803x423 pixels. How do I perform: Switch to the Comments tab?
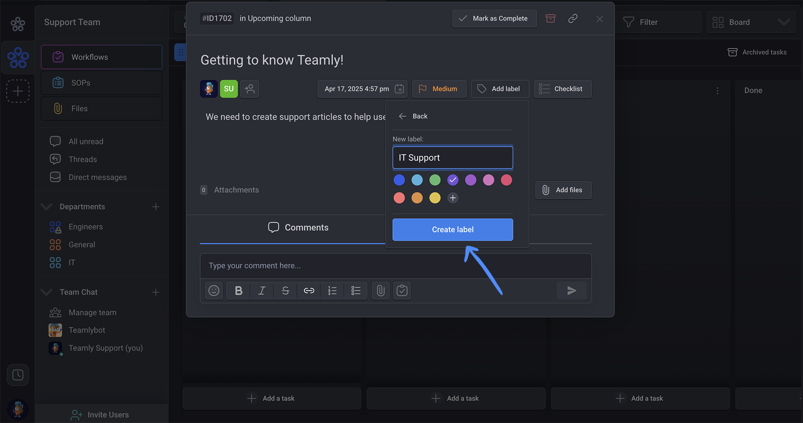coord(298,228)
